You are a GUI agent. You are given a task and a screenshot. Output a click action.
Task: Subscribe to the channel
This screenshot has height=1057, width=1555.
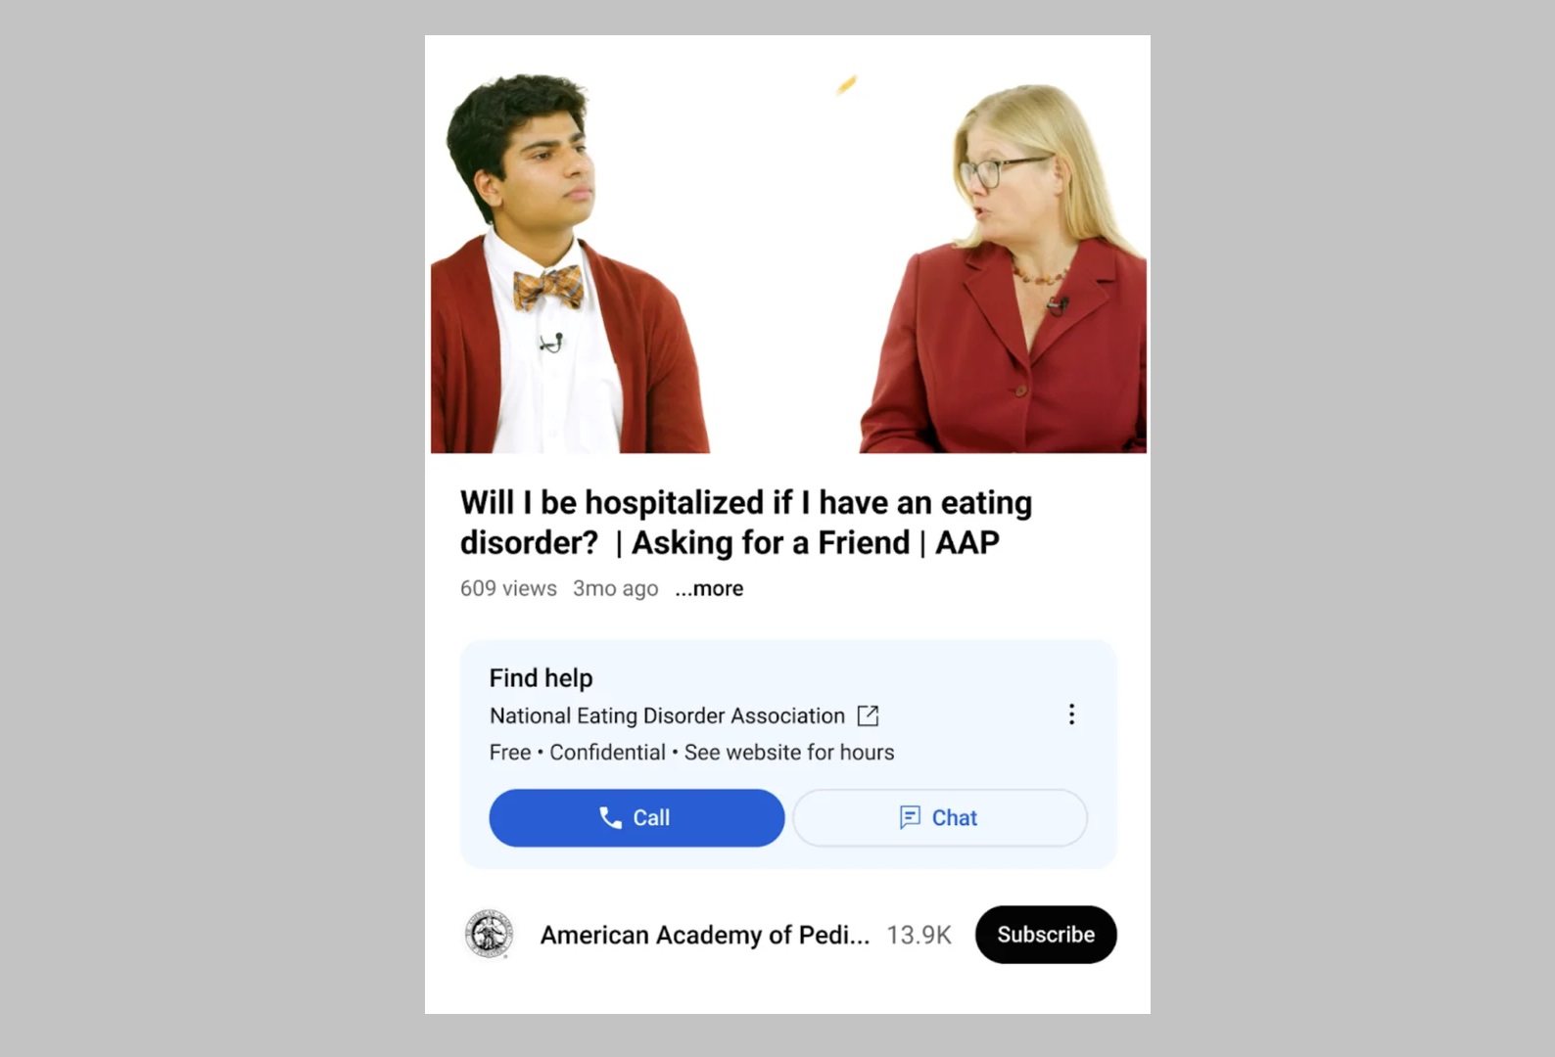[1046, 935]
